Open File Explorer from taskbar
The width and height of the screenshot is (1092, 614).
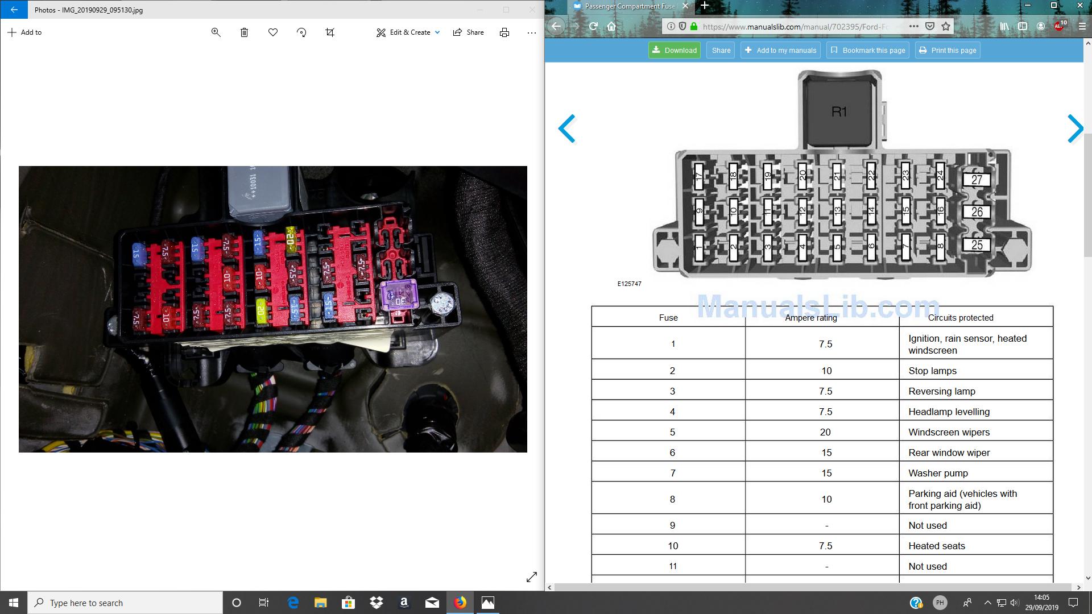[321, 603]
